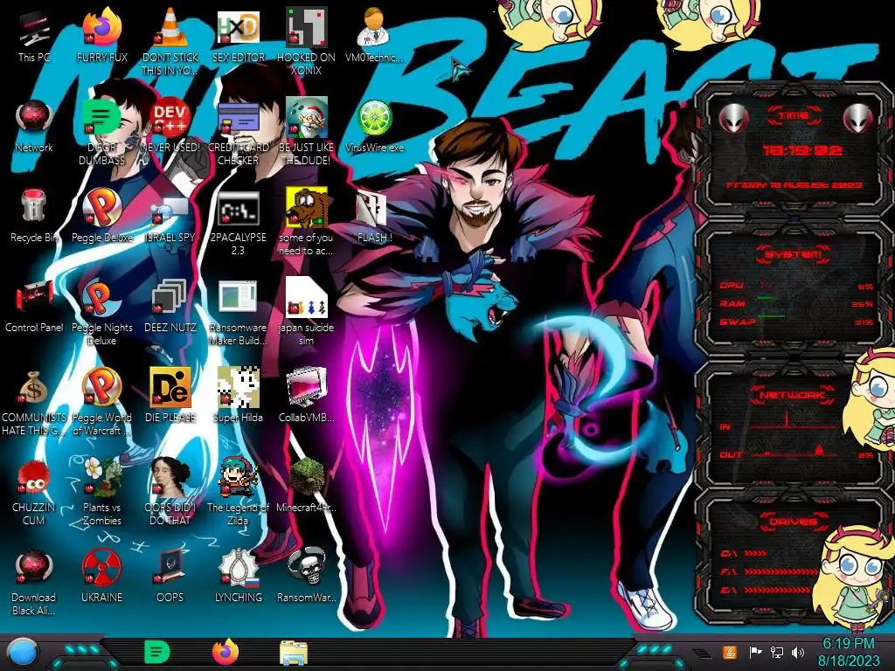Select the red fuzzy CHUZZIN icon
This screenshot has width=895, height=671.
coord(34,492)
